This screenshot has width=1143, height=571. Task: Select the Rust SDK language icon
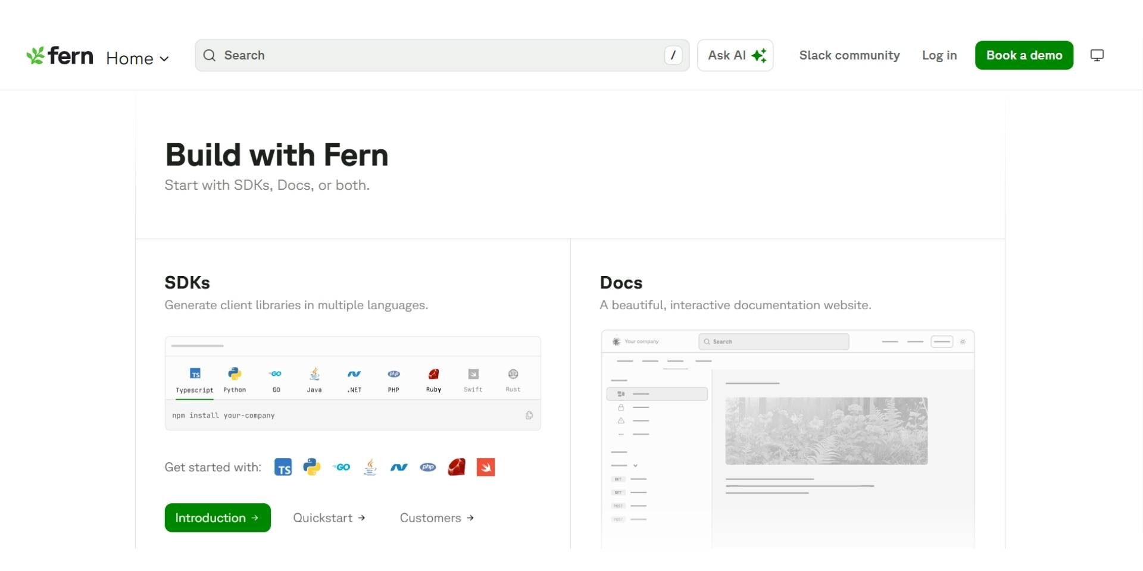513,379
